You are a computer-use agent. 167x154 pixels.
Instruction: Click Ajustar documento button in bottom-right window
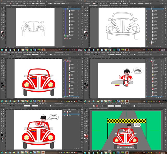tap(140, 106)
